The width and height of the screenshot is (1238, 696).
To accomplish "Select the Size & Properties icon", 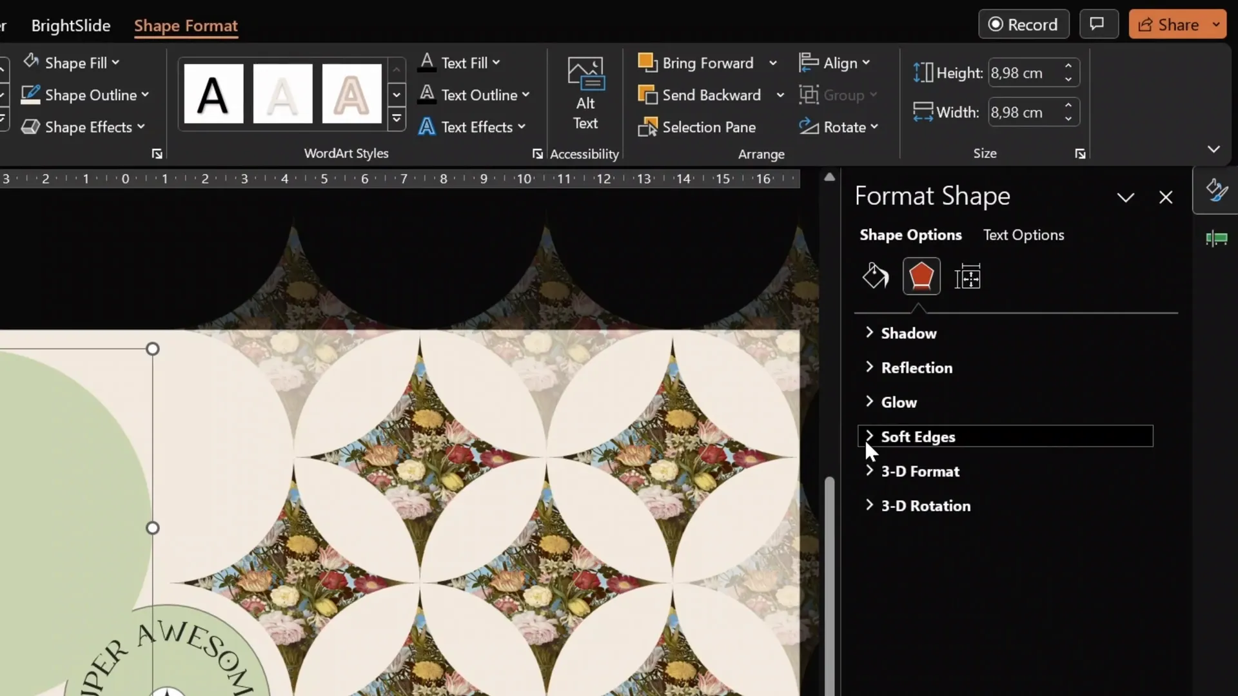I will click(968, 276).
